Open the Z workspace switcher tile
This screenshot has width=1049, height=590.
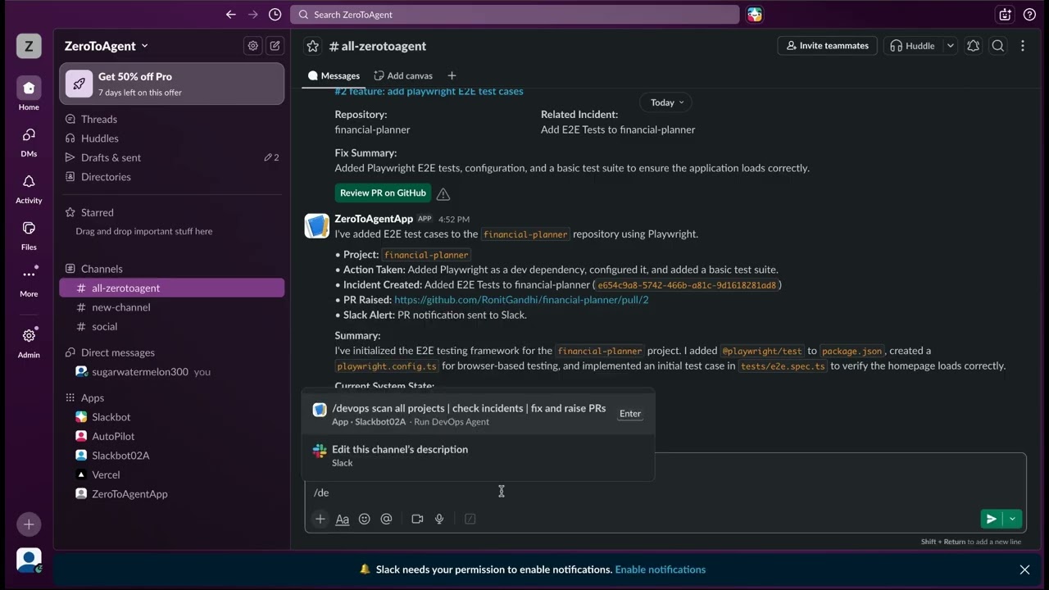[x=29, y=46]
